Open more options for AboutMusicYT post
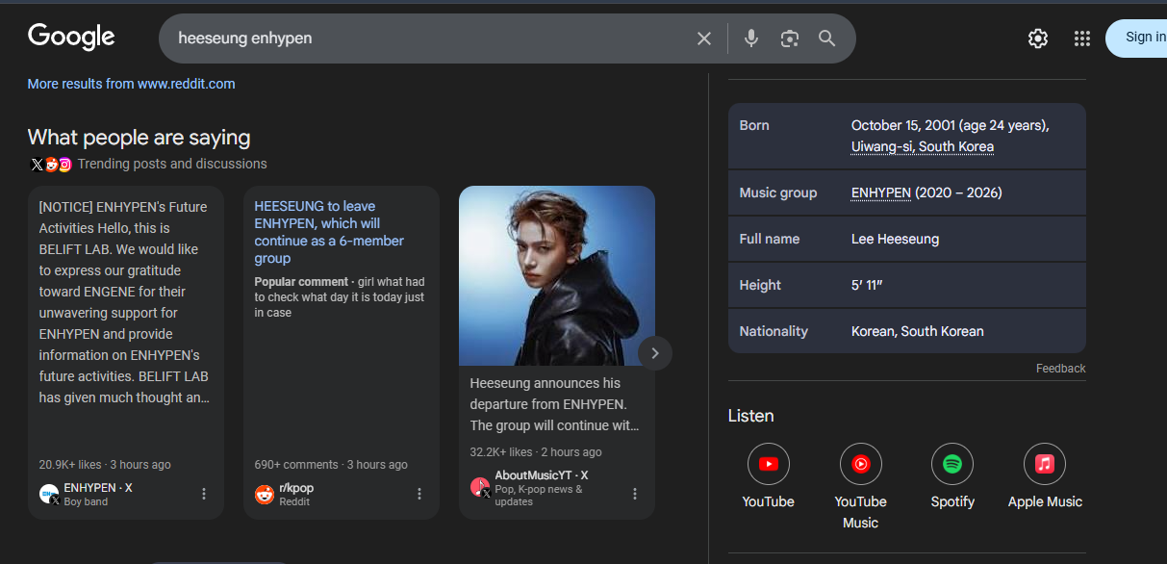This screenshot has height=564, width=1167. [635, 494]
